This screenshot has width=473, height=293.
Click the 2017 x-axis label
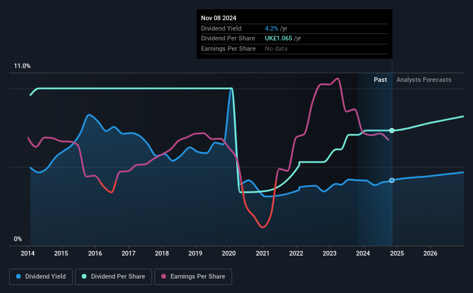[128, 253]
